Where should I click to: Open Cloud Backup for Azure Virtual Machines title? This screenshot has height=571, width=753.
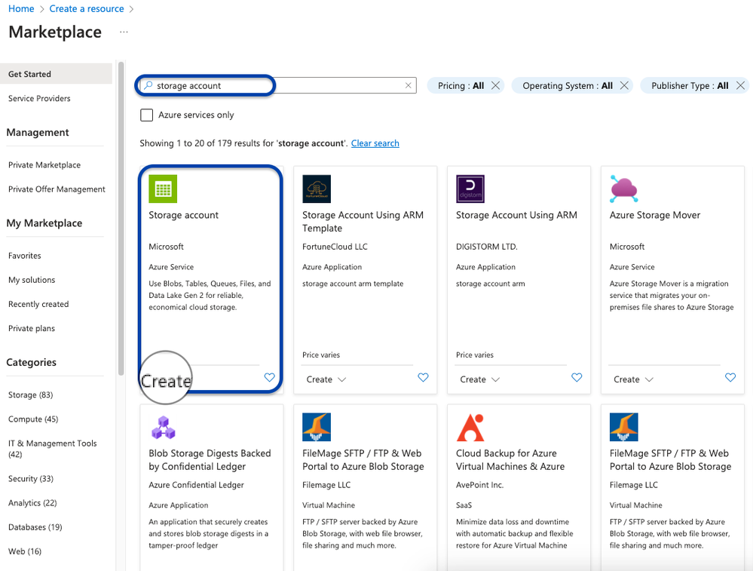click(510, 460)
